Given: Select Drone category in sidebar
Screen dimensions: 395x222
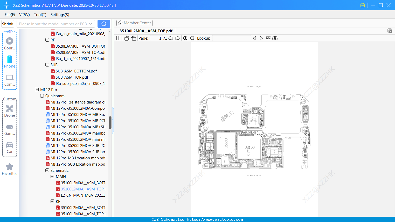Looking at the screenshot, I should [x=10, y=111].
